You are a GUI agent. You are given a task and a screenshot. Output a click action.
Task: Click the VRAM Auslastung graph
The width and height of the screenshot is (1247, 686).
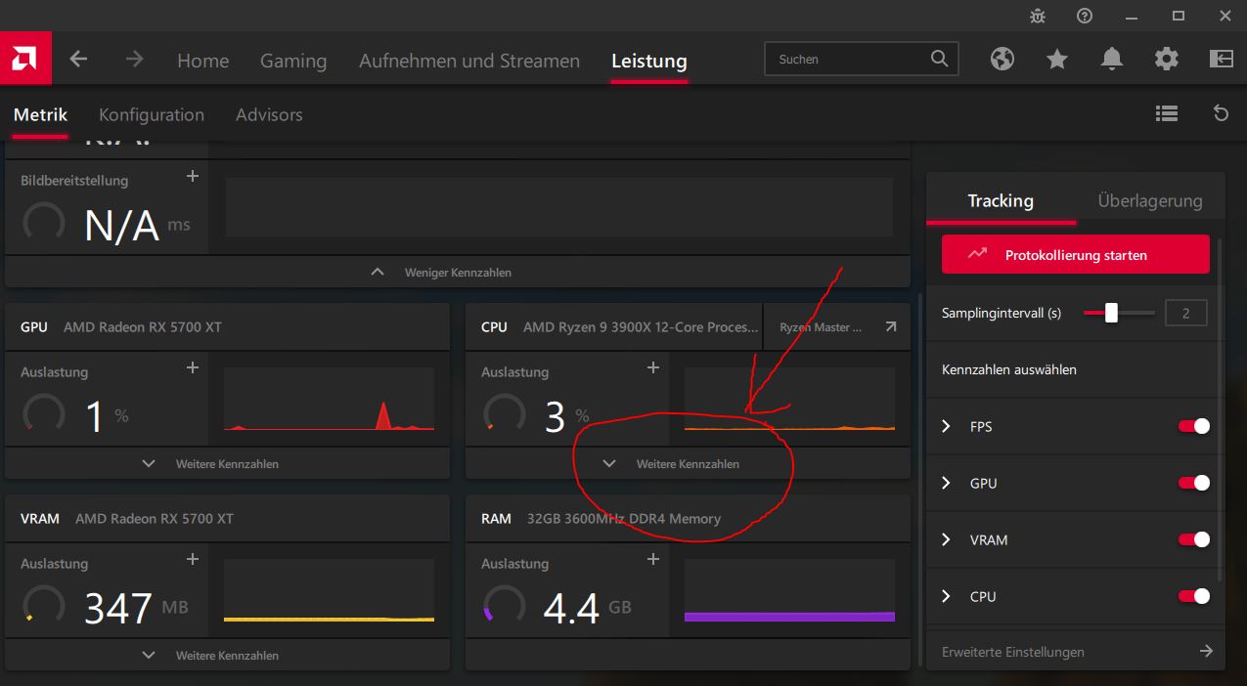pyautogui.click(x=329, y=590)
